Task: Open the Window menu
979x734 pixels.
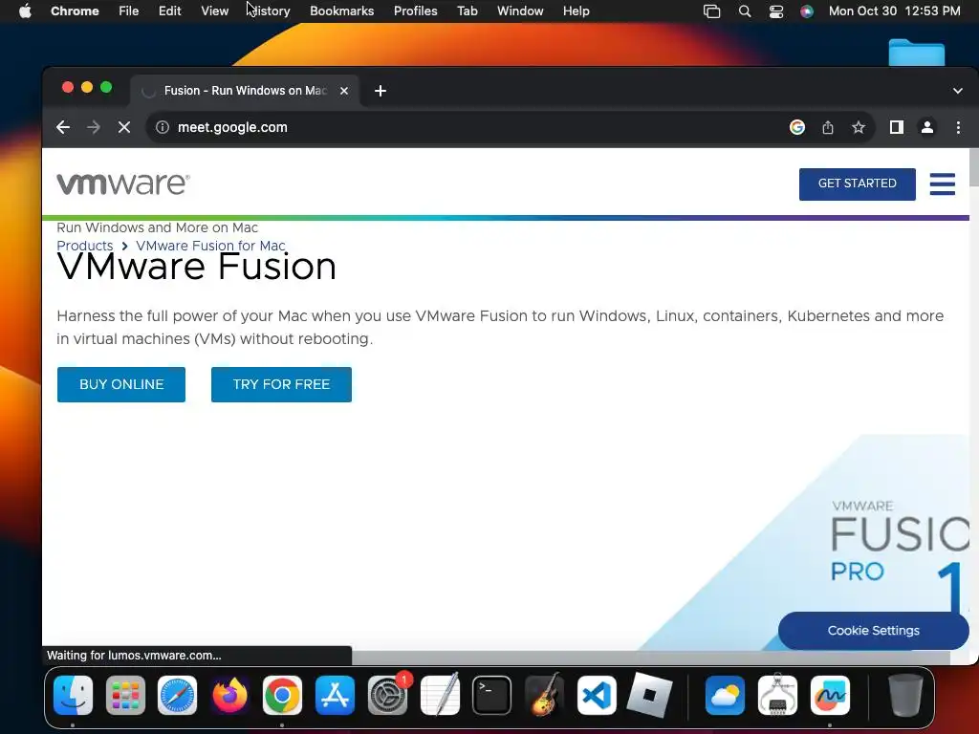Action: [x=520, y=11]
